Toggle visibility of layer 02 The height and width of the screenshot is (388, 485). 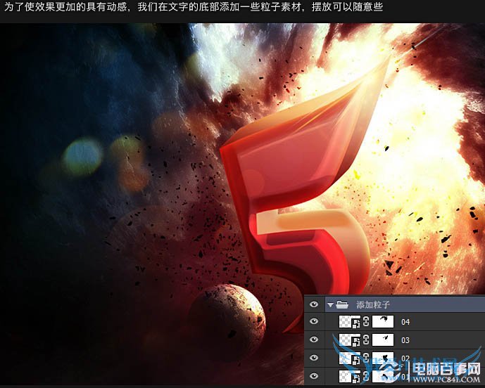(x=314, y=358)
